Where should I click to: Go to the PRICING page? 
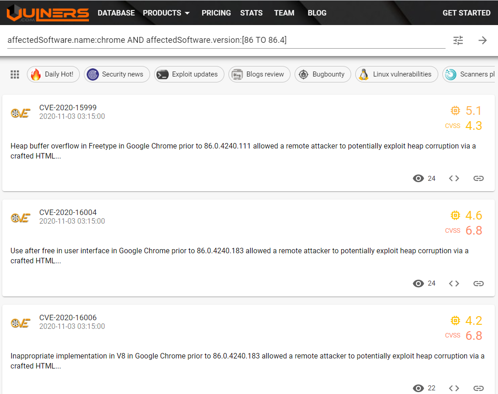tap(216, 13)
